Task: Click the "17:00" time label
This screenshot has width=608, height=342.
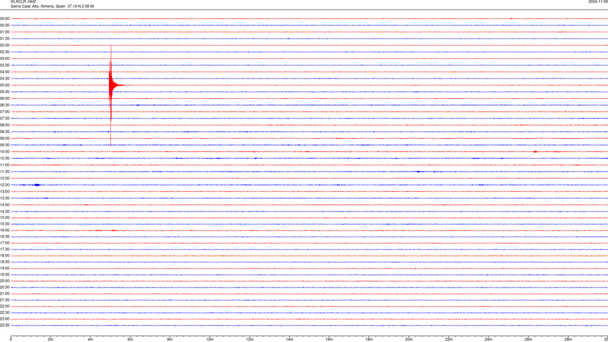Action: (x=5, y=243)
